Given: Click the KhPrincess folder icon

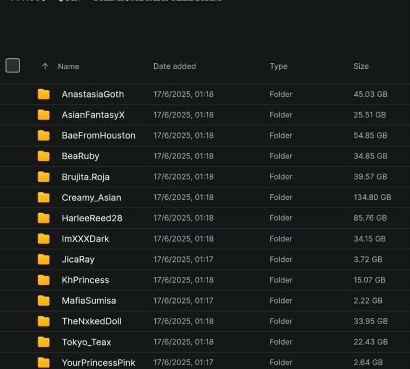Looking at the screenshot, I should pyautogui.click(x=44, y=280).
